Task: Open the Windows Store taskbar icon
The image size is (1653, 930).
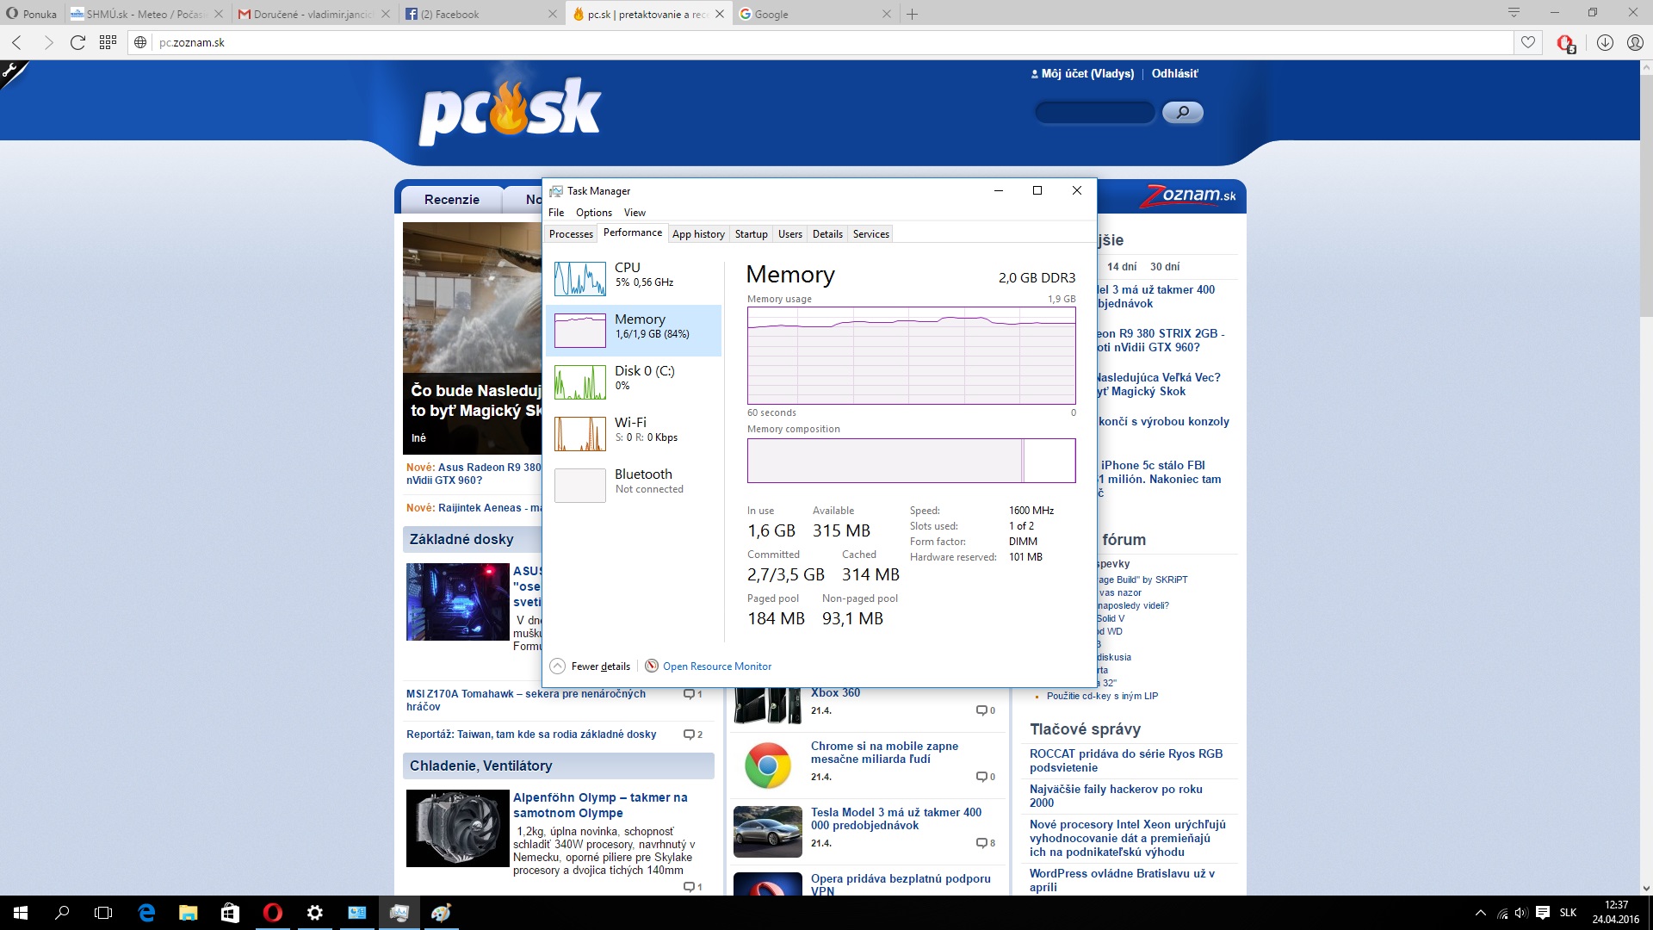Action: (x=230, y=913)
